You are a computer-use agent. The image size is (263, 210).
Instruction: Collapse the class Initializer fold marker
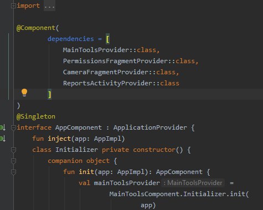[13, 150]
